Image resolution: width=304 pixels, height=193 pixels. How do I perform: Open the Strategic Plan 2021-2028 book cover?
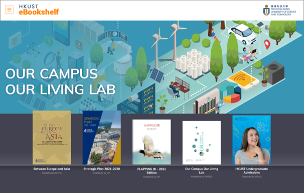tap(102, 137)
